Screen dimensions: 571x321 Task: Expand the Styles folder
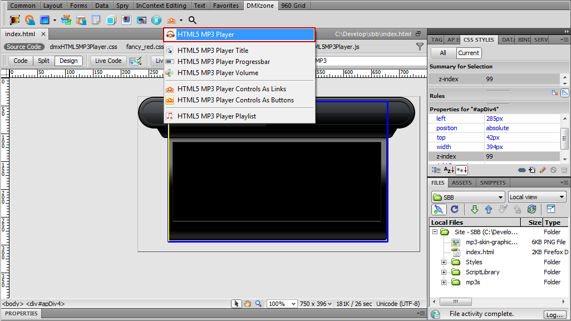point(444,262)
